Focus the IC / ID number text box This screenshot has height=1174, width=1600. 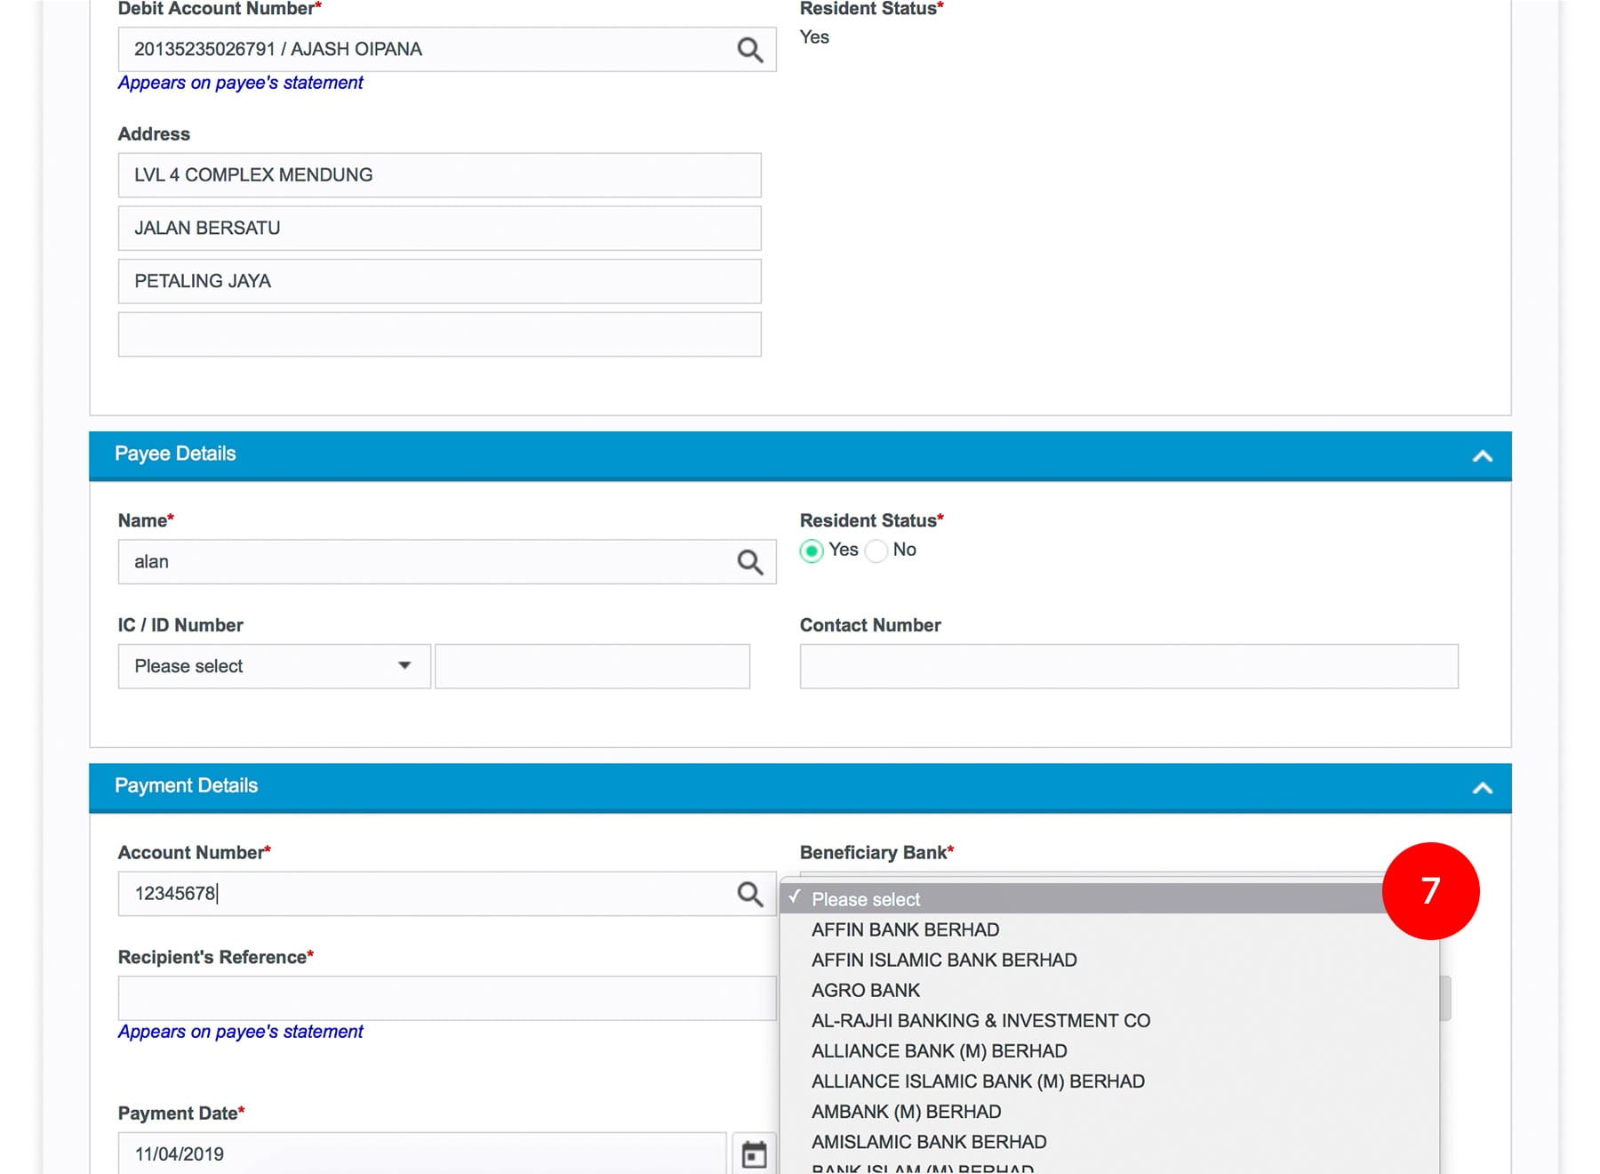[x=592, y=666]
